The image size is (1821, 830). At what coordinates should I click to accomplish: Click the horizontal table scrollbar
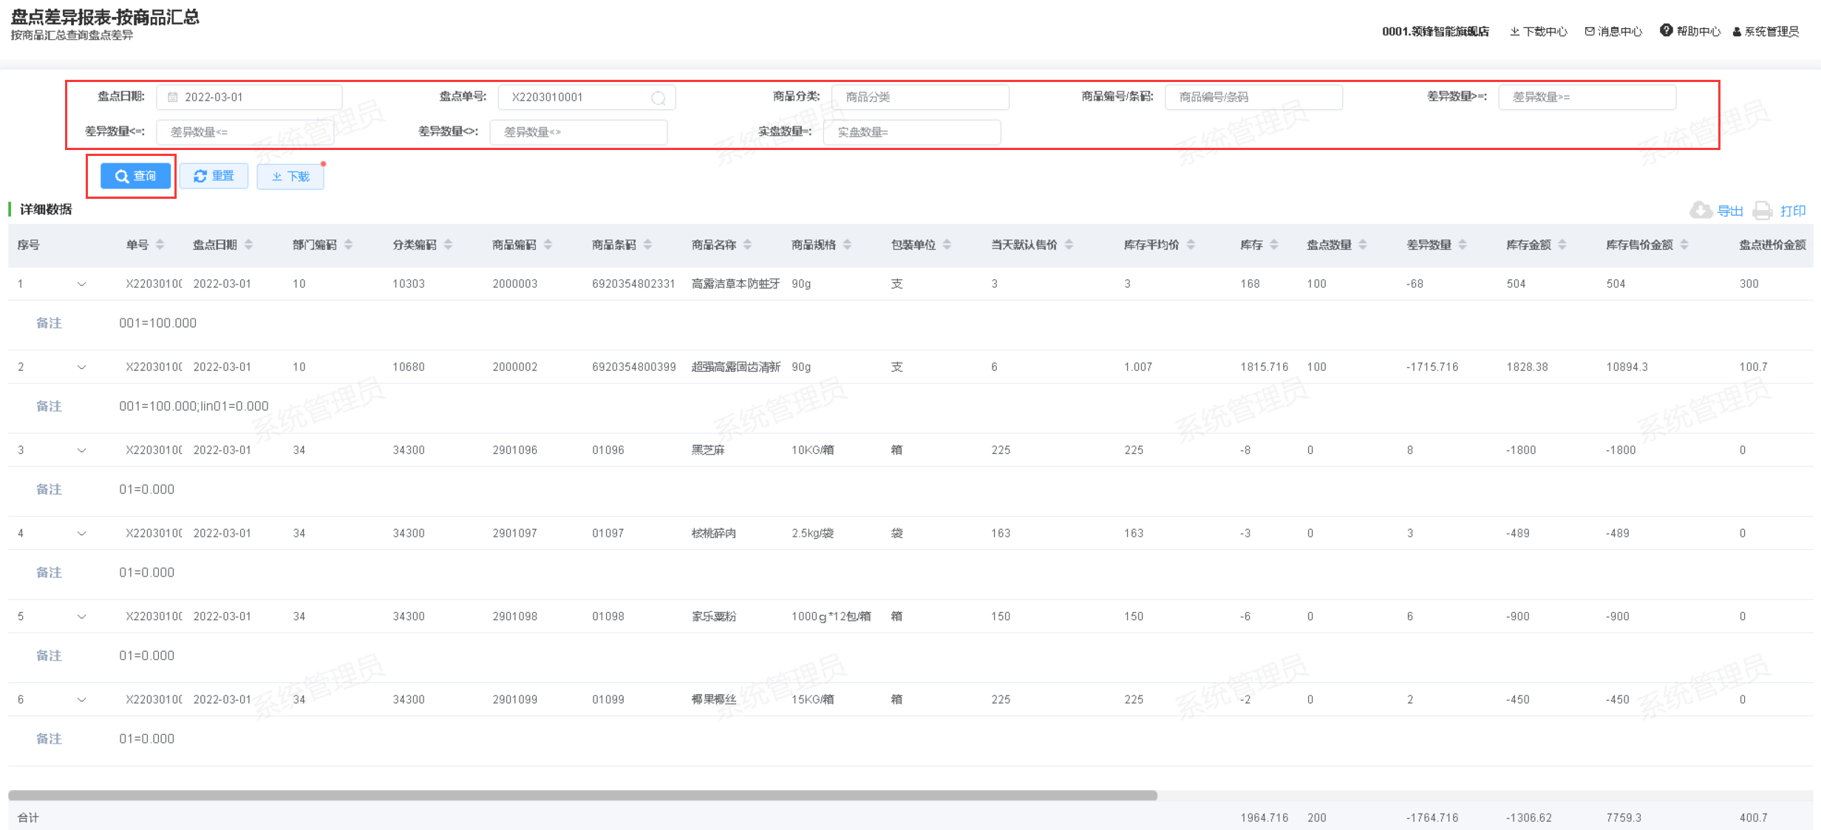pos(582,795)
